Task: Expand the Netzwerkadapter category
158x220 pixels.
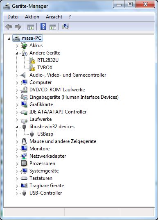Action: [x=17, y=156]
